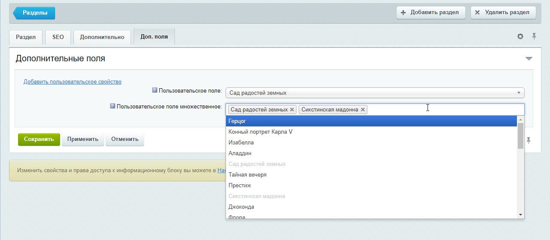550x240 pixels.
Task: Click 'Добавить пользовательское свойство' link
Action: (x=73, y=81)
